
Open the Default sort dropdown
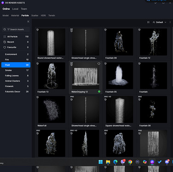click(x=160, y=22)
